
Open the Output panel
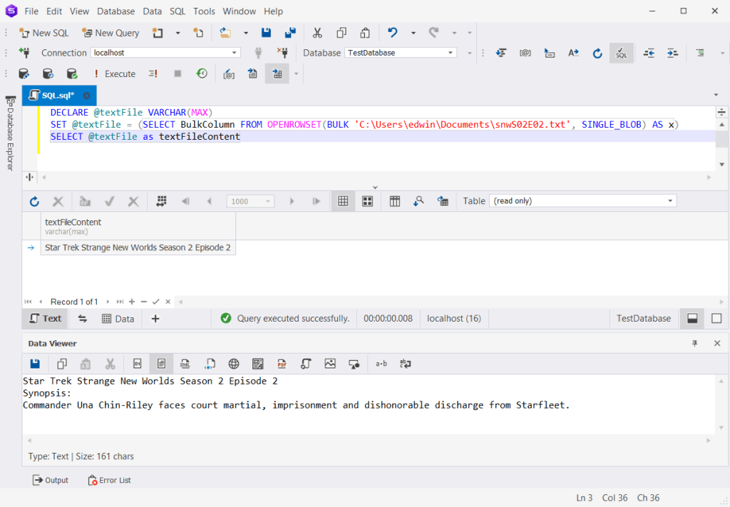51,480
